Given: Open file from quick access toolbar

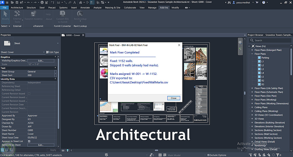Looking at the screenshot, I should pos(12,2).
